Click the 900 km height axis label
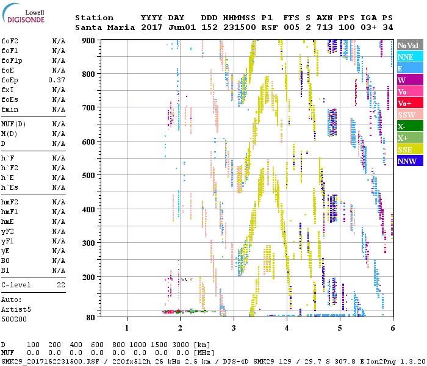 (x=88, y=41)
